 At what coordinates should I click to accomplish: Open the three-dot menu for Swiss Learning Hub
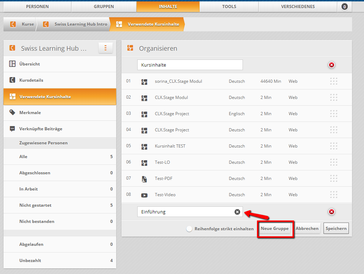[x=105, y=48]
